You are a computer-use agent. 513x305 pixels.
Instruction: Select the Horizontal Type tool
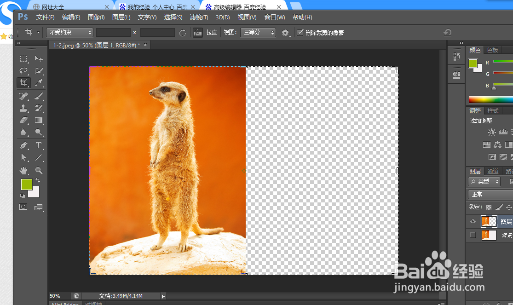point(39,145)
